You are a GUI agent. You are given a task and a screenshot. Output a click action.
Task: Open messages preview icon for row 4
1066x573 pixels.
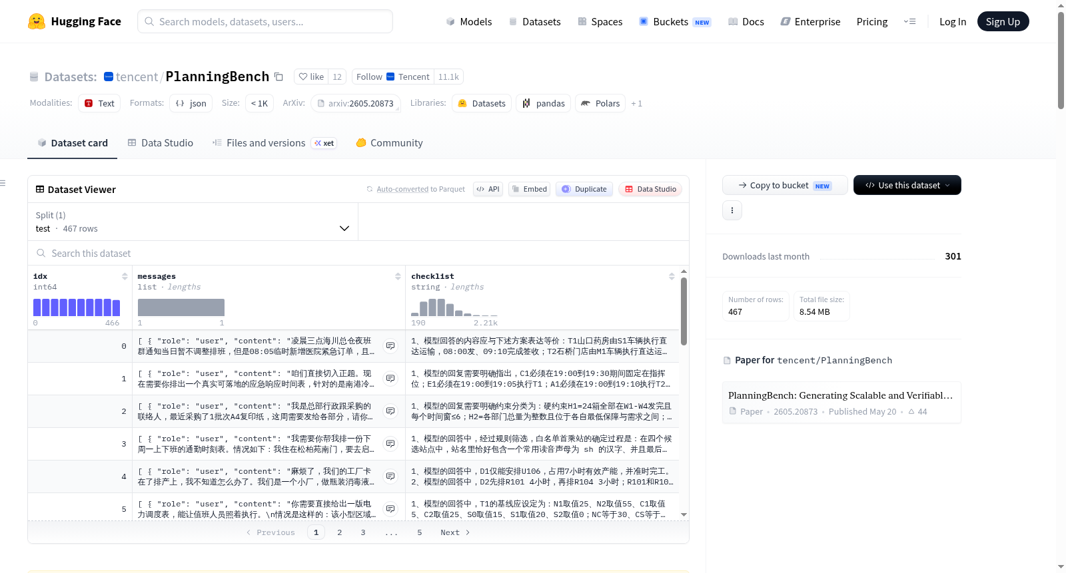pos(390,477)
